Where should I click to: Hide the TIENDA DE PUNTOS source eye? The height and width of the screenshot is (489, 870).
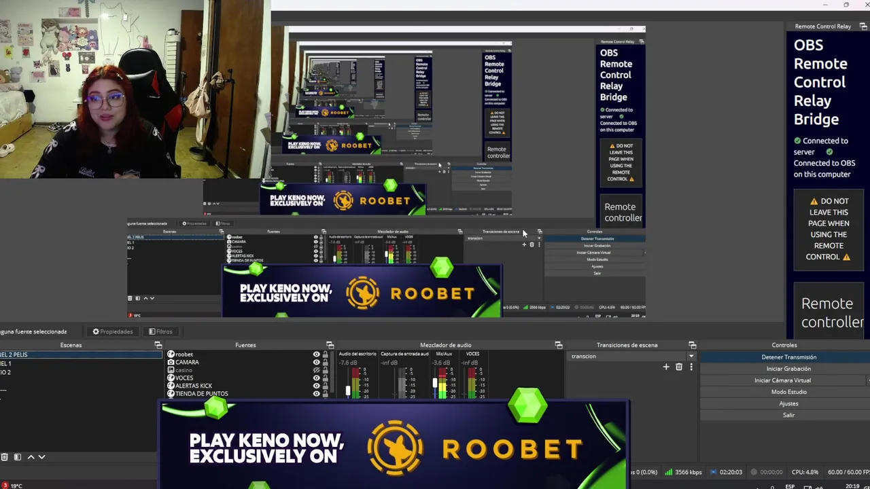click(x=316, y=394)
